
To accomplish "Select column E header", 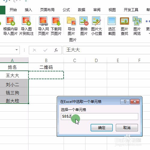I will click(x=118, y=60).
